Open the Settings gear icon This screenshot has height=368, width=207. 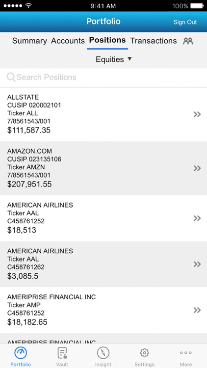[x=145, y=353]
